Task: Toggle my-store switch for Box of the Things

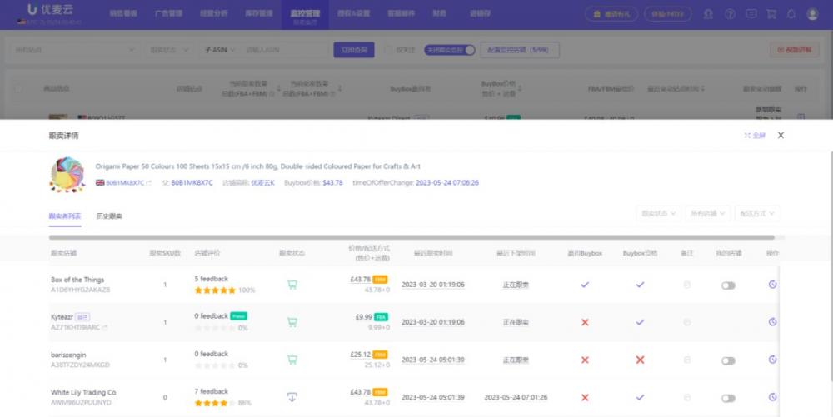Action: click(728, 285)
